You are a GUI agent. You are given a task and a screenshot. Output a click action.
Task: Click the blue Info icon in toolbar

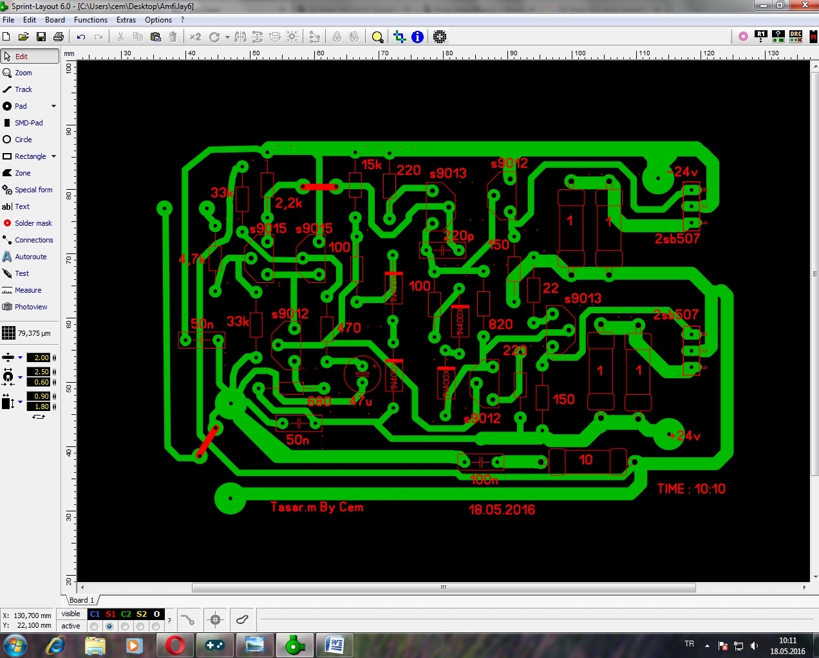point(417,37)
